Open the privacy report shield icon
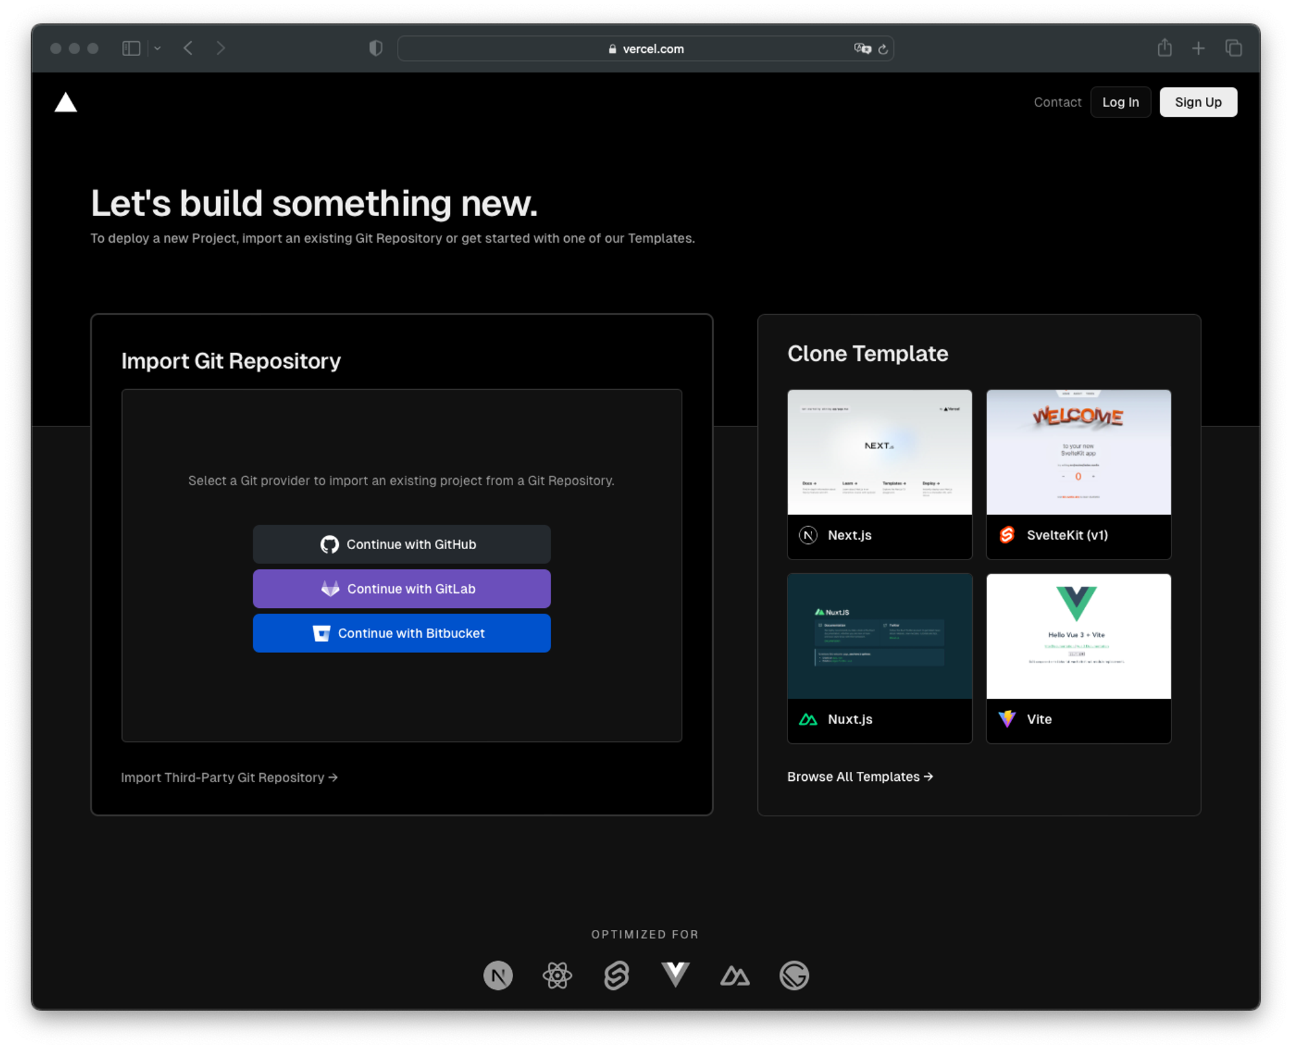This screenshot has height=1048, width=1291. point(376,48)
